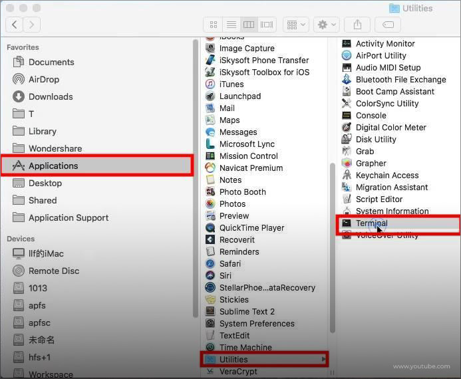Select the apfsc volume
461x379 pixels.
(31, 322)
